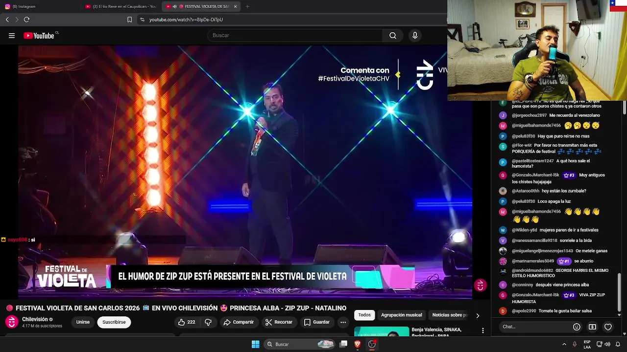The height and width of the screenshot is (352, 627).
Task: Like the video with thumbs up 222
Action: point(186,322)
